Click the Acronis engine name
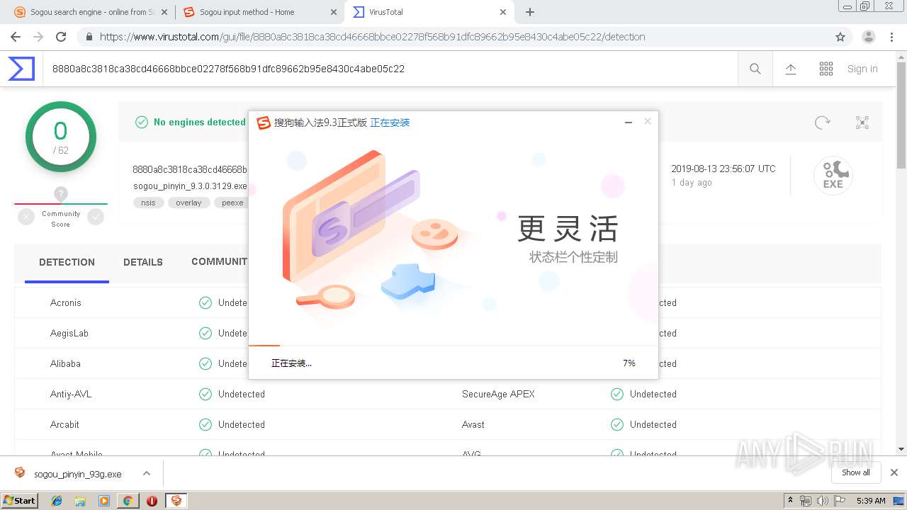 66,302
